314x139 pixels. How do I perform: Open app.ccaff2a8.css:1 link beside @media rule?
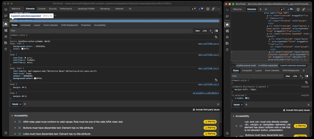pos(208,44)
